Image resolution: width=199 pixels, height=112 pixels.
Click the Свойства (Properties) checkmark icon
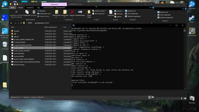111,12
